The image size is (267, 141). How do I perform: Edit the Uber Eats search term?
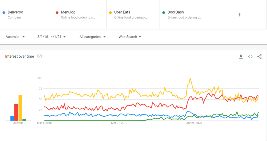[133, 15]
